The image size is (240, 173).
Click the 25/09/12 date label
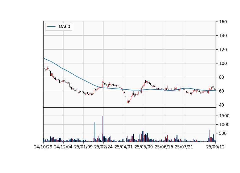(215, 147)
